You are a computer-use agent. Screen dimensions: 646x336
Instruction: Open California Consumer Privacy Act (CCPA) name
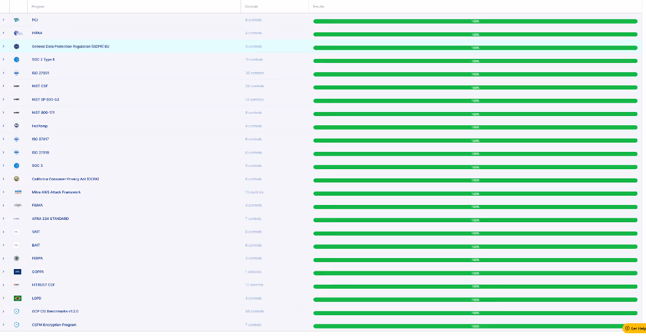[66, 179]
